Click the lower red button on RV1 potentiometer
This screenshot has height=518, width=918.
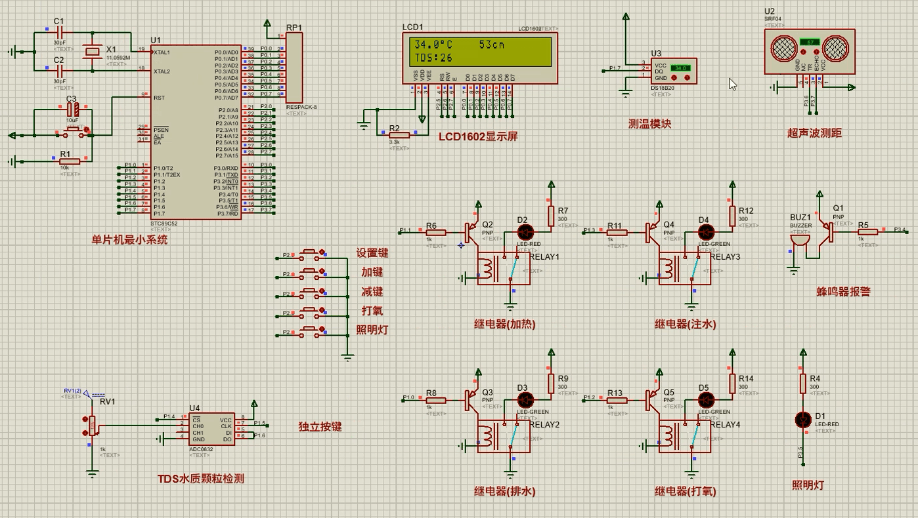pos(85,432)
